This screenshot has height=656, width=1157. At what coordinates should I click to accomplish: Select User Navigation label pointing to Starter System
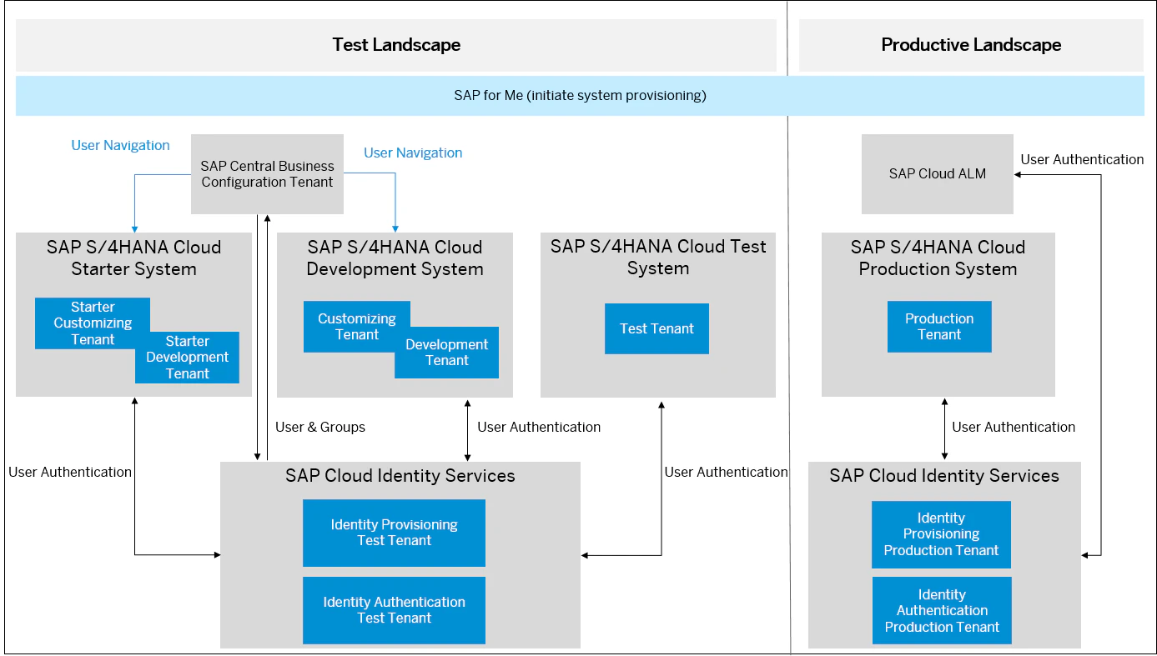120,145
